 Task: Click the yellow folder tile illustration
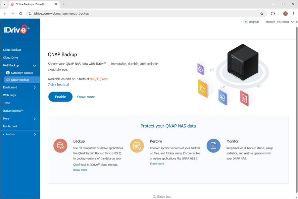(203, 89)
